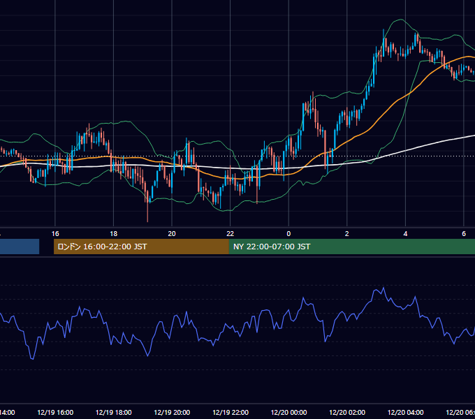Screen dimensions: 475x419
Task: Click the ロンドン 16:00-22:00 JST session bar
Action: 141,247
